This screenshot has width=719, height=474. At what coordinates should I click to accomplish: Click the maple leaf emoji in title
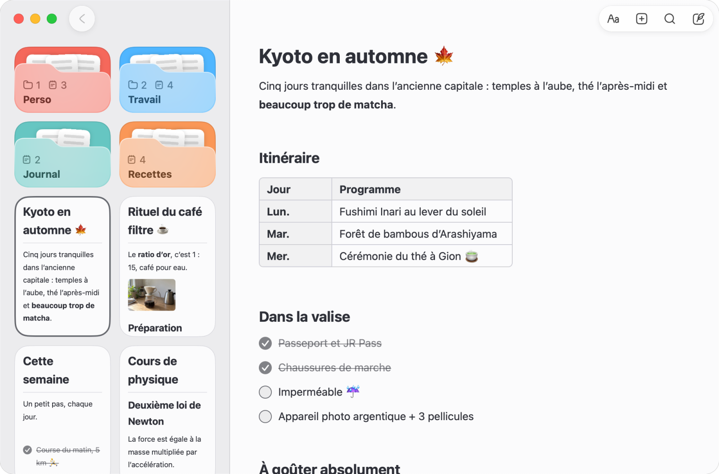click(x=444, y=56)
